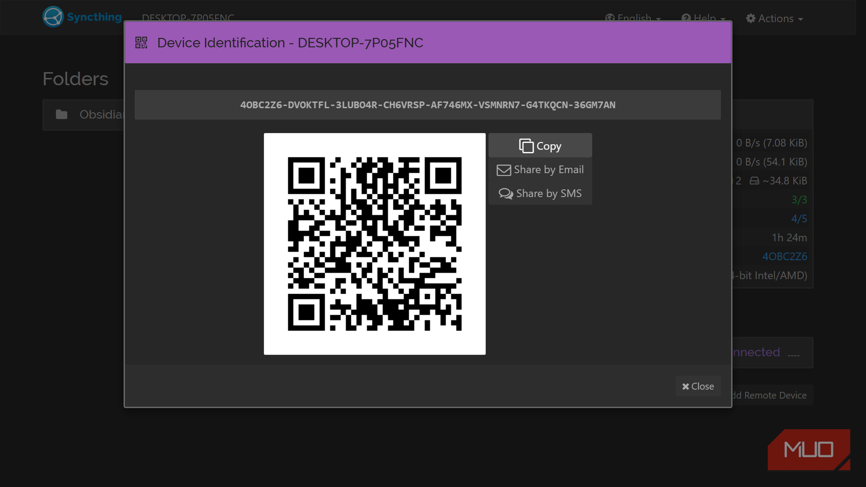
Task: Click the ~34.8 KiB local state value
Action: click(x=785, y=181)
